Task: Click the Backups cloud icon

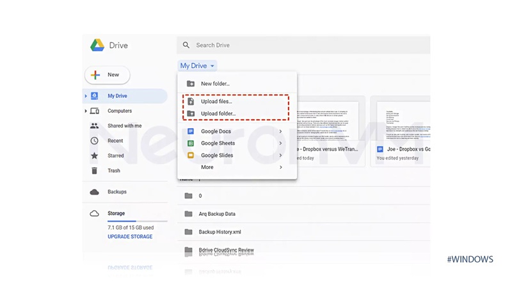Action: point(94,192)
